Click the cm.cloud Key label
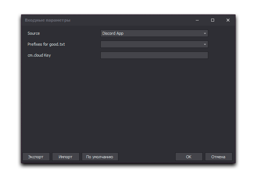 (x=39, y=56)
